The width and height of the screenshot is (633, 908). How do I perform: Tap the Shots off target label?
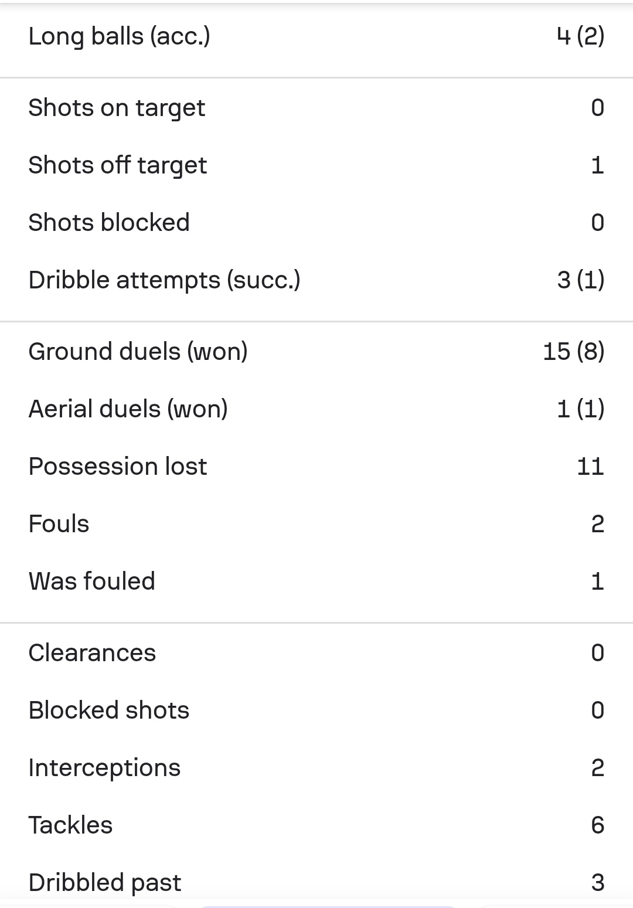[117, 165]
